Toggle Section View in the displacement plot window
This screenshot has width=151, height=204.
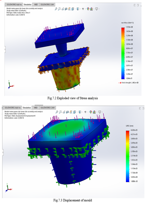coord(67,112)
